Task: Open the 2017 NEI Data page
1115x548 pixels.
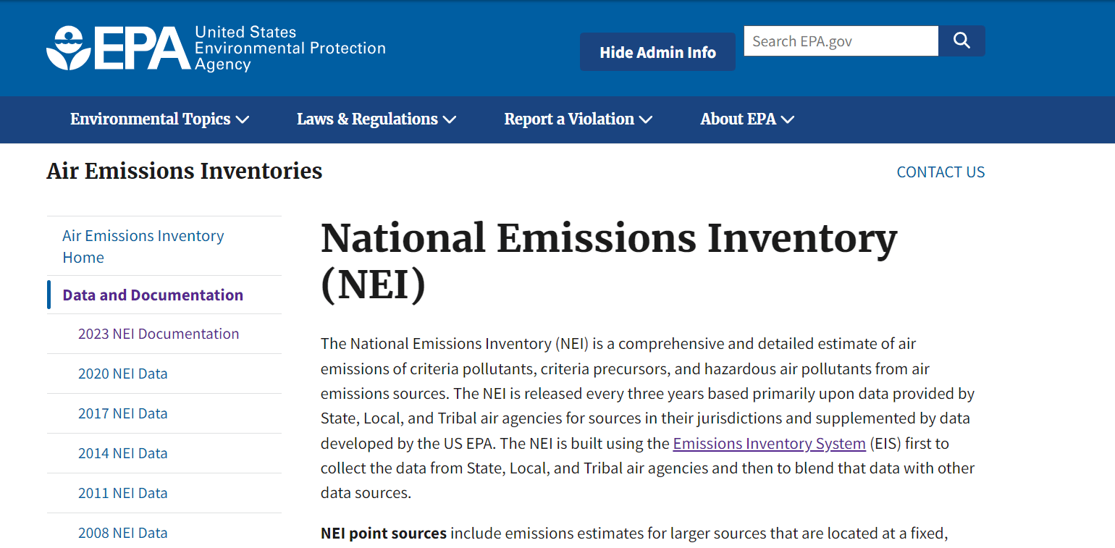Action: click(123, 413)
